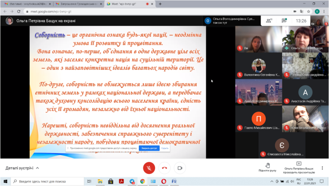
Task: Open the participants list icon
Action: pos(269,21)
